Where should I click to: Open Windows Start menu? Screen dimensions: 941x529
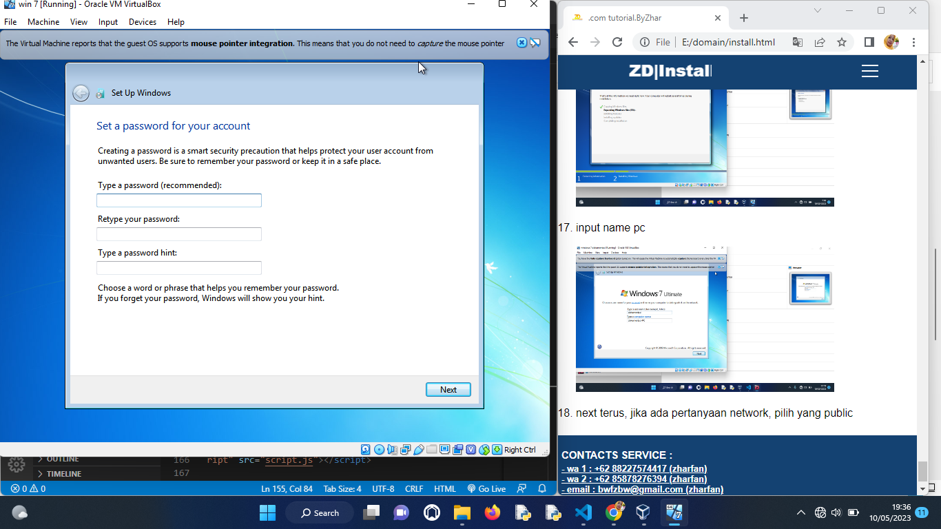point(267,512)
